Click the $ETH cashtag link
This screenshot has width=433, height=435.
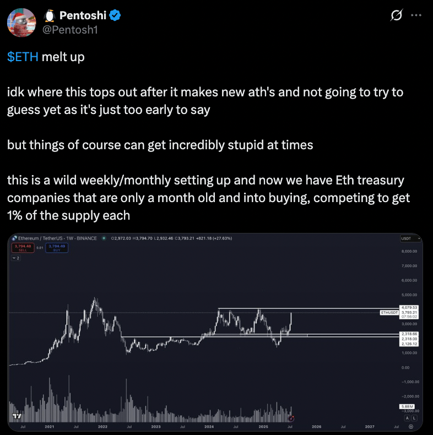[x=23, y=57]
